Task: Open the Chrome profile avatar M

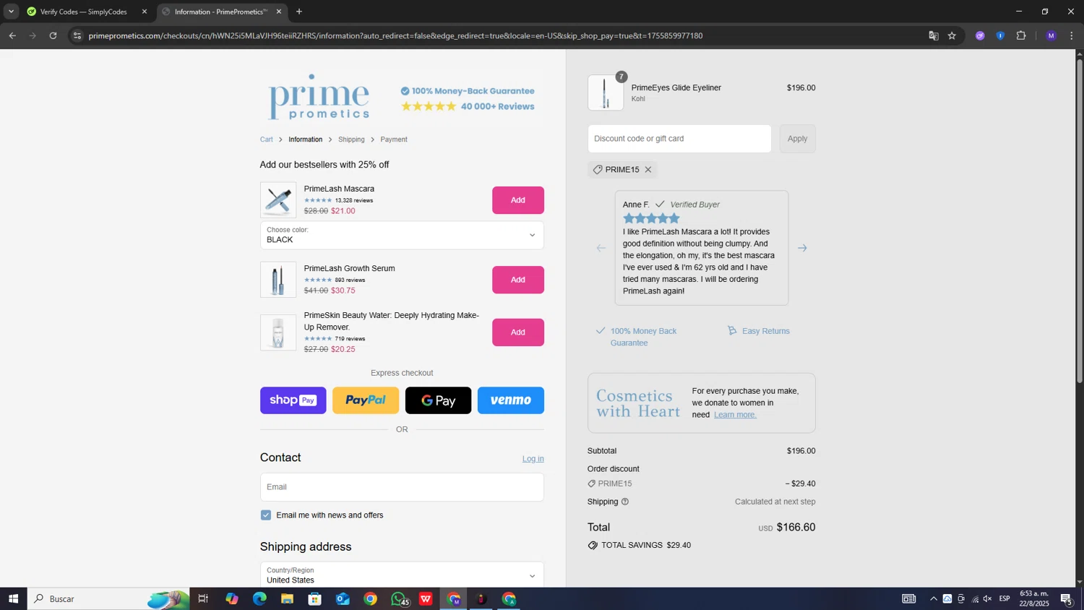Action: tap(1051, 35)
